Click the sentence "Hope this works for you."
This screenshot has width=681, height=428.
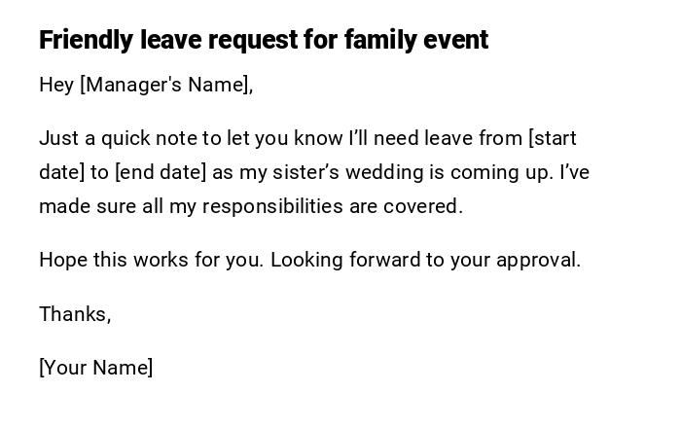pos(152,260)
